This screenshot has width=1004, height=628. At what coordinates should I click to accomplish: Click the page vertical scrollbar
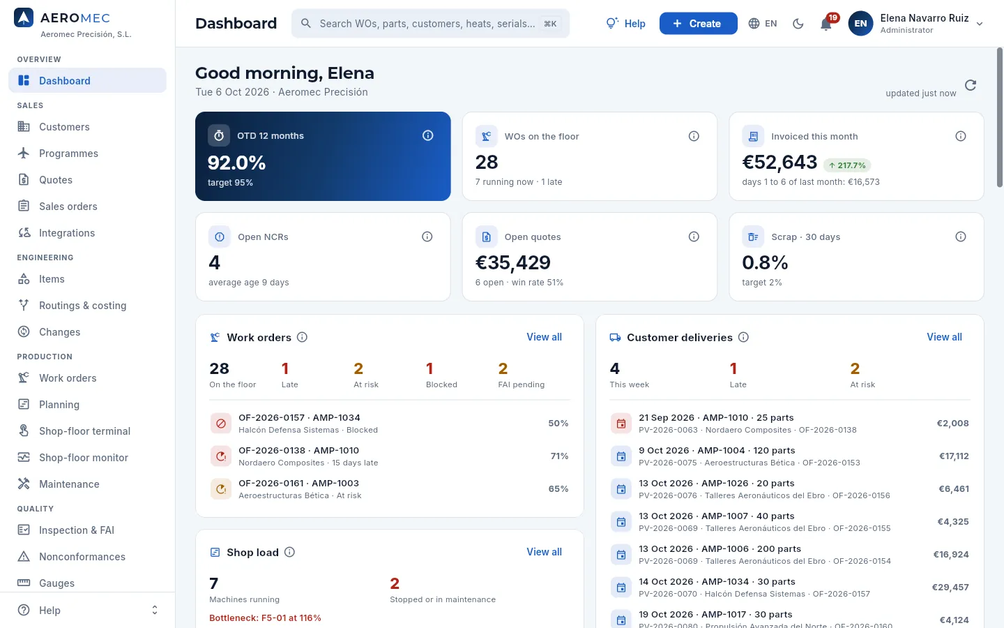pos(1000,117)
